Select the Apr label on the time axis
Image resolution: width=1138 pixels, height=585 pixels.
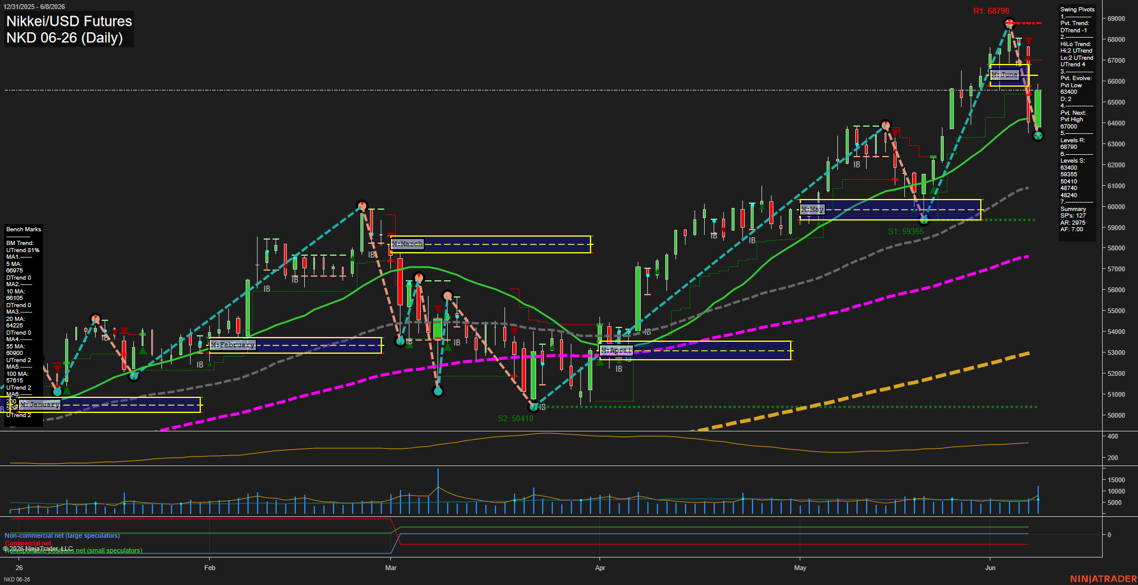click(600, 568)
